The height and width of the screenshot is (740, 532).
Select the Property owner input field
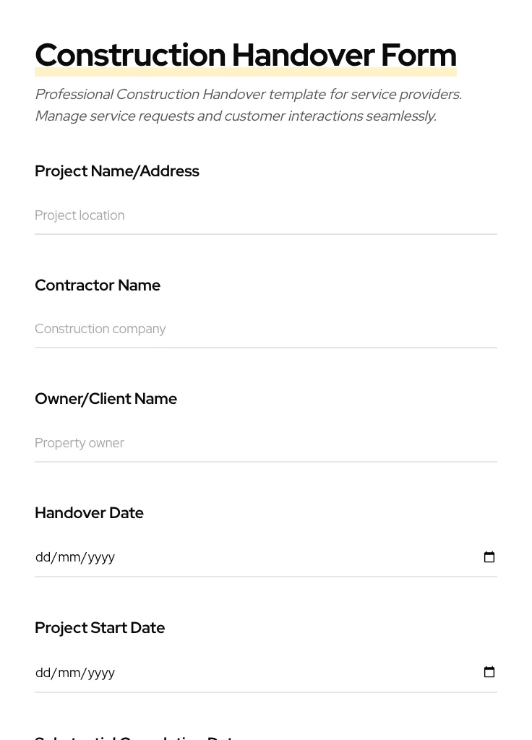pos(265,443)
